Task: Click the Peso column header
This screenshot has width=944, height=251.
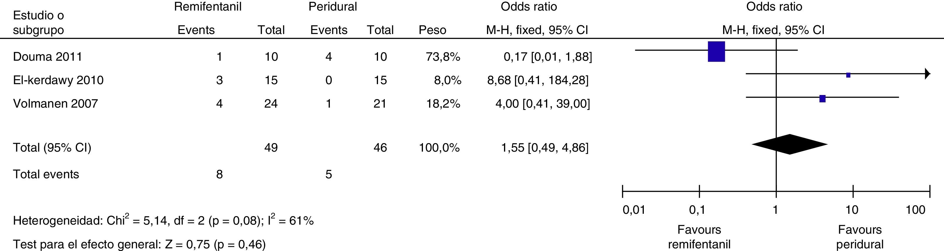Action: (432, 30)
